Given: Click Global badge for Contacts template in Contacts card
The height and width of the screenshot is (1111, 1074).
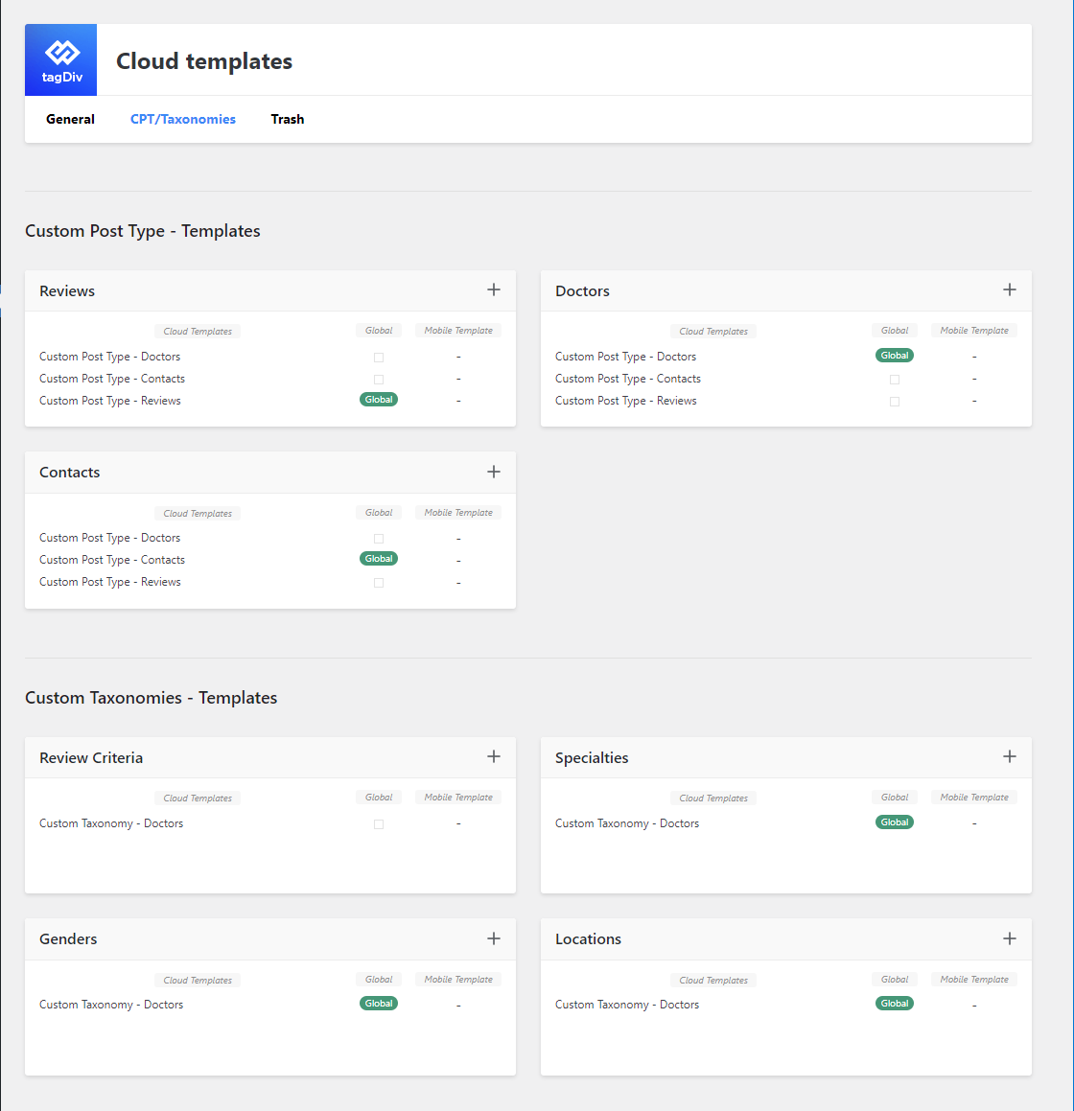Looking at the screenshot, I should coord(379,559).
